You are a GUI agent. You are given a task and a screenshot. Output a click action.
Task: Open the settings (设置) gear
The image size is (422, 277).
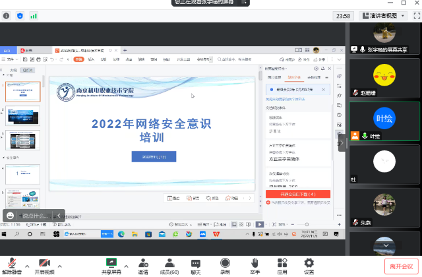click(309, 262)
